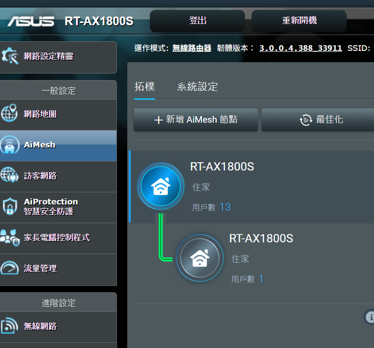
Task: Click the AiProtection shield lock icon
Action: point(10,206)
